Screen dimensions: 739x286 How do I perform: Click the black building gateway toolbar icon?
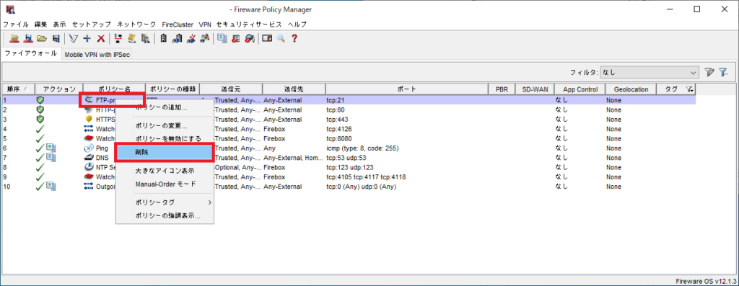pos(163,39)
